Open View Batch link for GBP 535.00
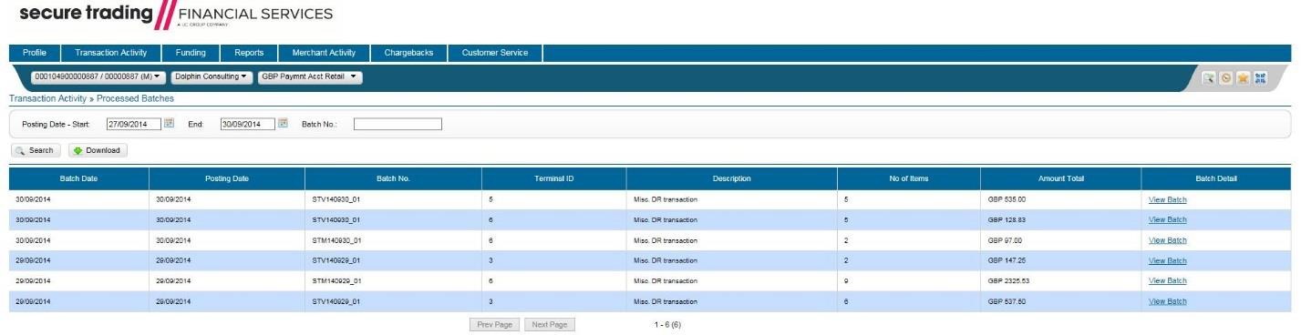The width and height of the screenshot is (1301, 335). tap(1167, 199)
